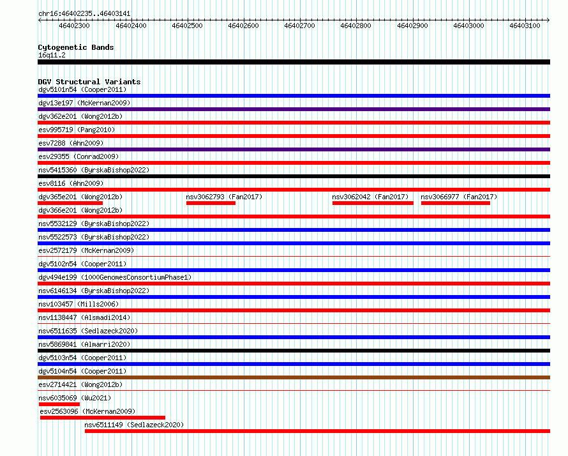The height and width of the screenshot is (456, 568).
Task: Click the DGV Structural Variants track title
Action: (x=89, y=82)
